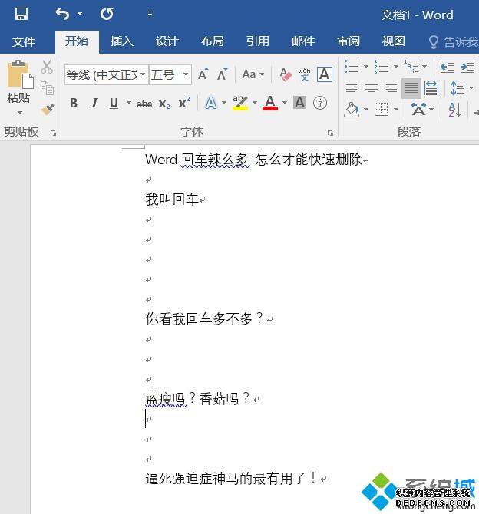
Task: Increase the paragraph indent
Action: [467, 67]
